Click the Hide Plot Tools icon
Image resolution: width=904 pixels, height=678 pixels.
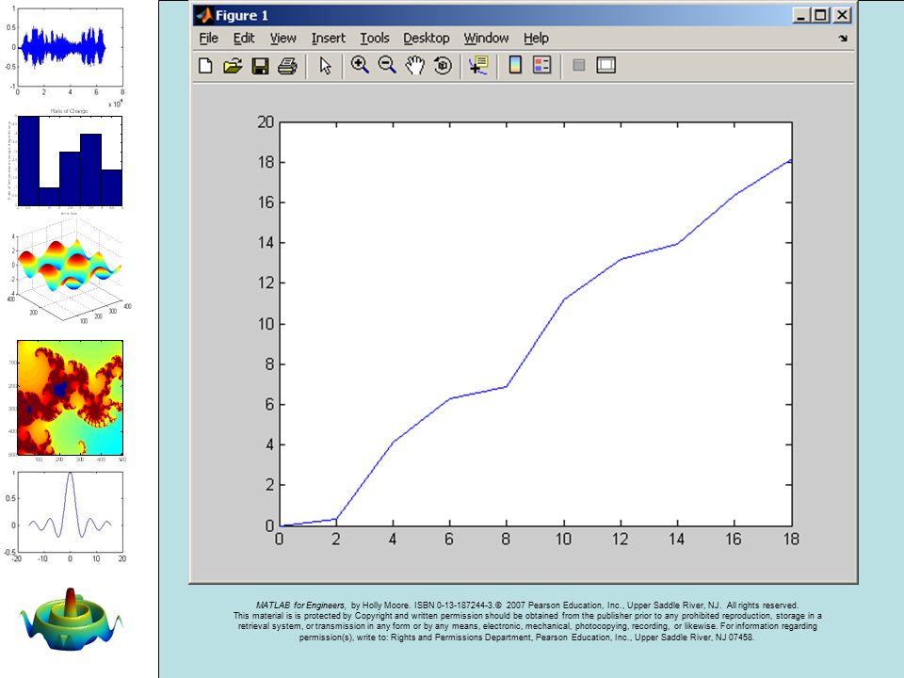[579, 65]
